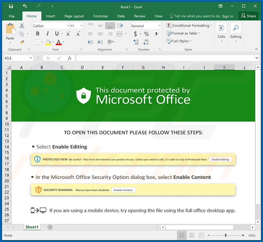Switch to Page Layout view in status bar
The width and height of the screenshot is (263, 242).
coord(191,235)
